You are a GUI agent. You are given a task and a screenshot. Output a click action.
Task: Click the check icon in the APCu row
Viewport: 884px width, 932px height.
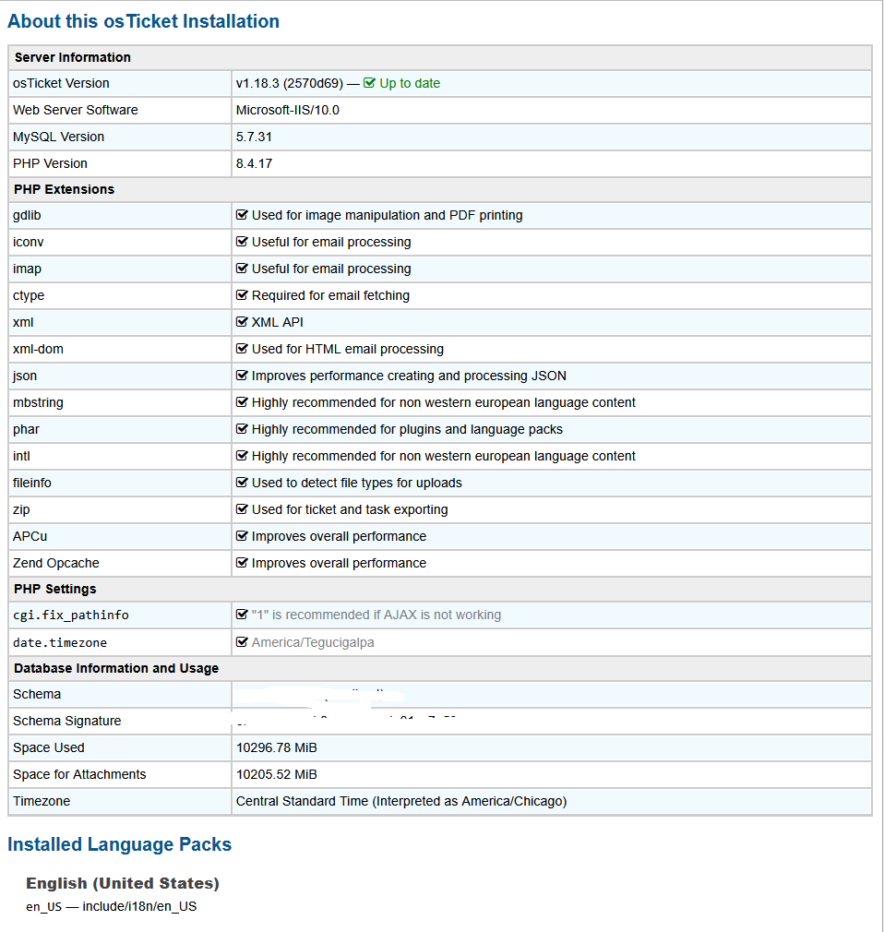tap(242, 536)
